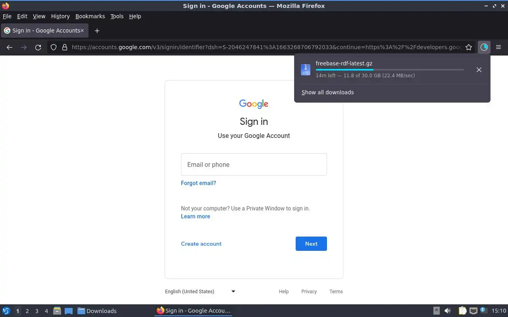This screenshot has width=508, height=317.
Task: Click the URL address bar
Action: pos(266,47)
